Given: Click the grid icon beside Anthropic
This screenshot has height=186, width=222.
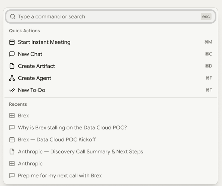Looking at the screenshot, I should tap(12, 163).
